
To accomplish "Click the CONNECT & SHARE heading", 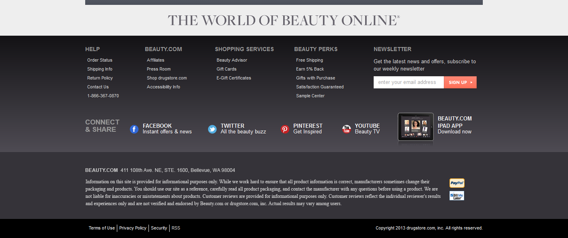I will point(102,126).
